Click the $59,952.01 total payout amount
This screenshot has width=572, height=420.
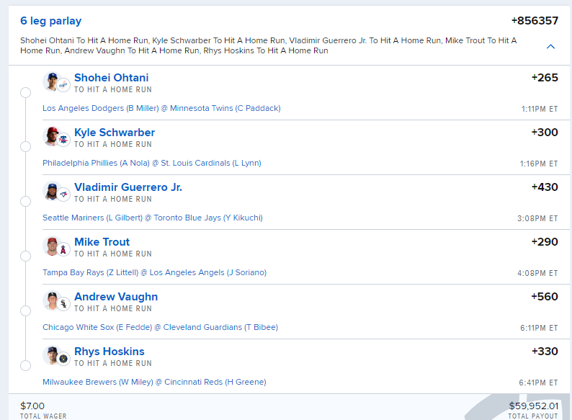coord(534,406)
